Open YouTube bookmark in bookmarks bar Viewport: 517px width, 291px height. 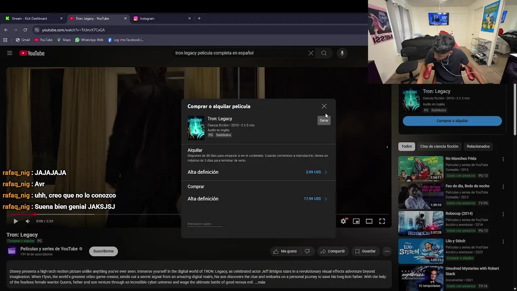pyautogui.click(x=43, y=40)
